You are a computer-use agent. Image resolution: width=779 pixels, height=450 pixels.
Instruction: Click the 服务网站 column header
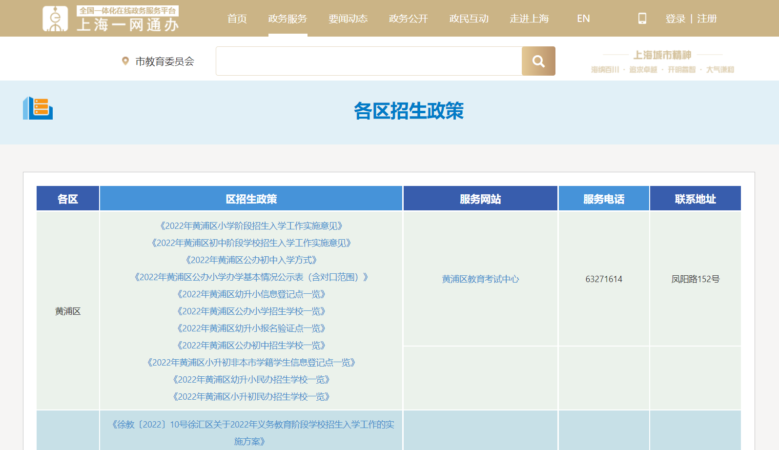click(x=480, y=199)
